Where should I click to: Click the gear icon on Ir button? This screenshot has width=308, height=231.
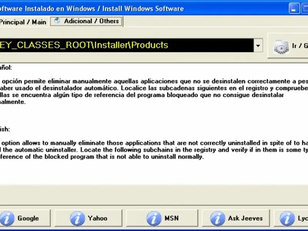click(x=281, y=47)
